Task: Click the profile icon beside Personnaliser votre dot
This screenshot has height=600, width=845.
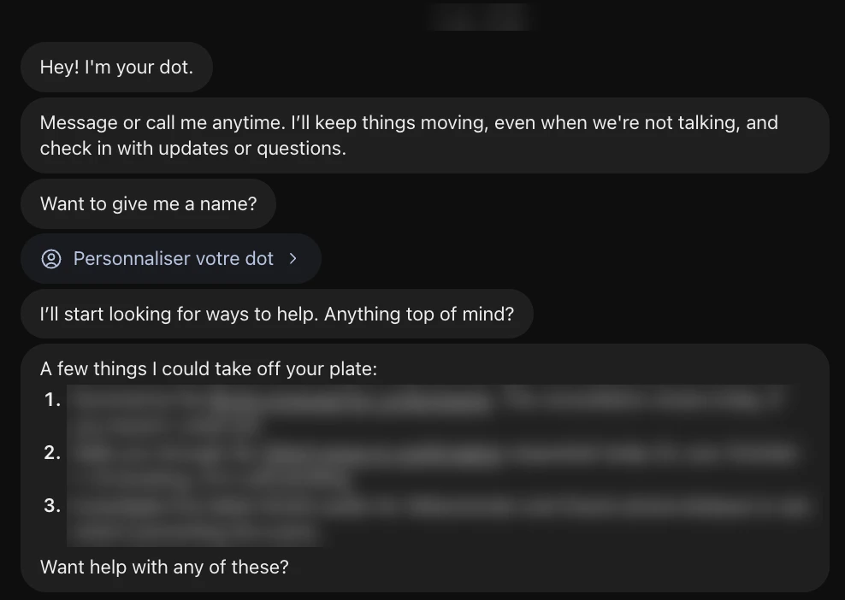Action: [x=51, y=259]
